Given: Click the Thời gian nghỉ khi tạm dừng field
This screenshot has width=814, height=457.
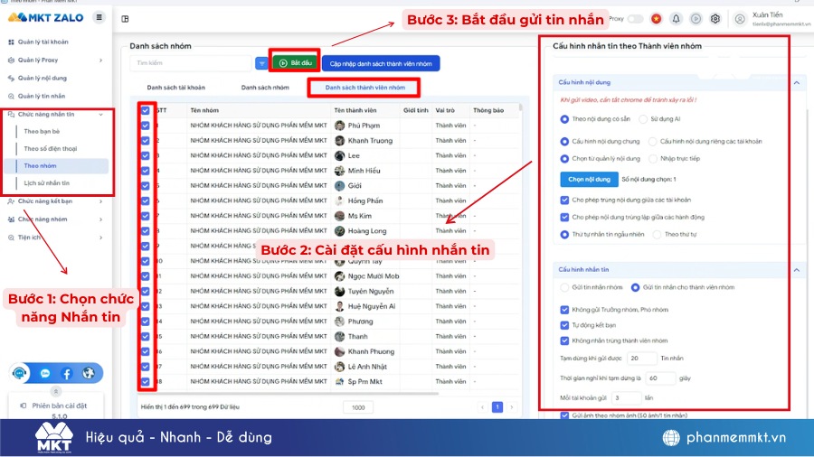Looking at the screenshot, I should [x=660, y=378].
